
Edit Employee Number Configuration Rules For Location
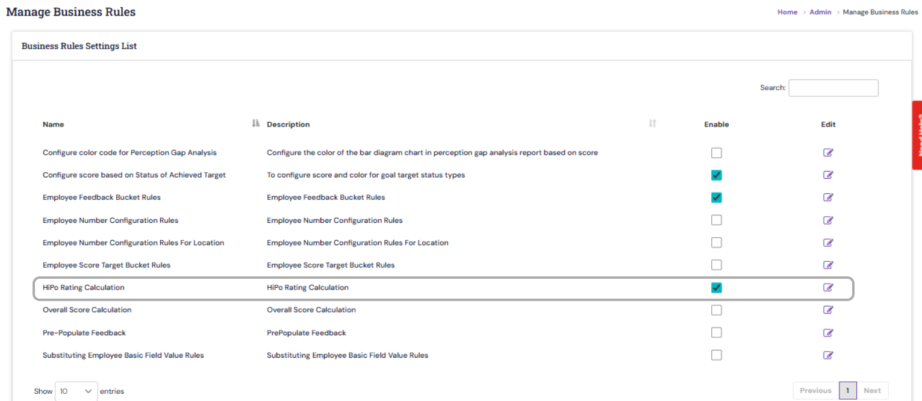pos(828,243)
